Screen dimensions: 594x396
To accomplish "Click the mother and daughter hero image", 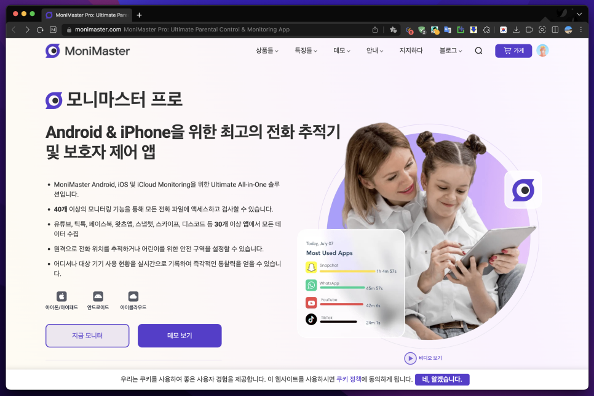I will [x=435, y=232].
